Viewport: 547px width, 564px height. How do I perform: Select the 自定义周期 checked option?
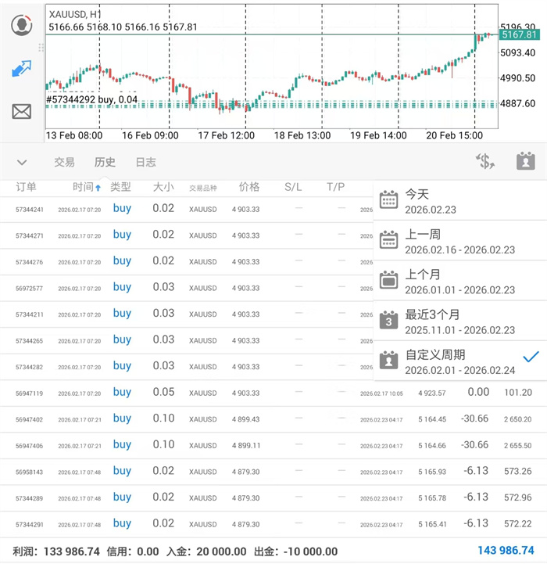(459, 361)
